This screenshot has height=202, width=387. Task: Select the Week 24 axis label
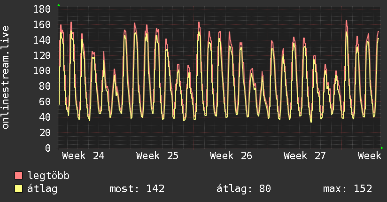click(x=84, y=156)
